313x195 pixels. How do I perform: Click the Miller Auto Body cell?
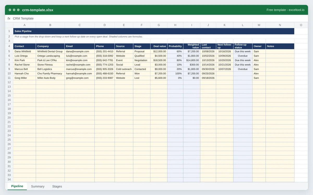[50, 78]
